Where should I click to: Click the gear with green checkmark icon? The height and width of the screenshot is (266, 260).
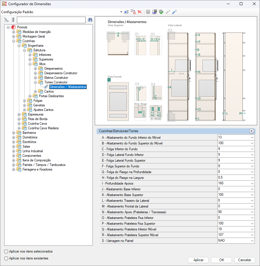(161, 12)
